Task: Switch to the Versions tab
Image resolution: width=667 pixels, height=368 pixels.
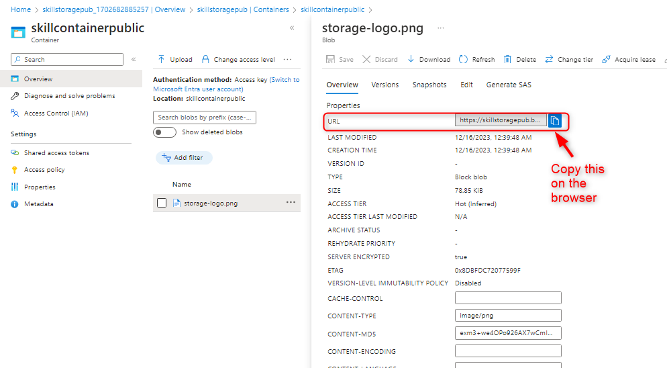Action: (x=385, y=85)
